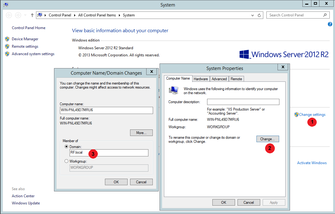Click the Back navigation arrow
Viewport: 335px width, 214px height.
click(9, 15)
